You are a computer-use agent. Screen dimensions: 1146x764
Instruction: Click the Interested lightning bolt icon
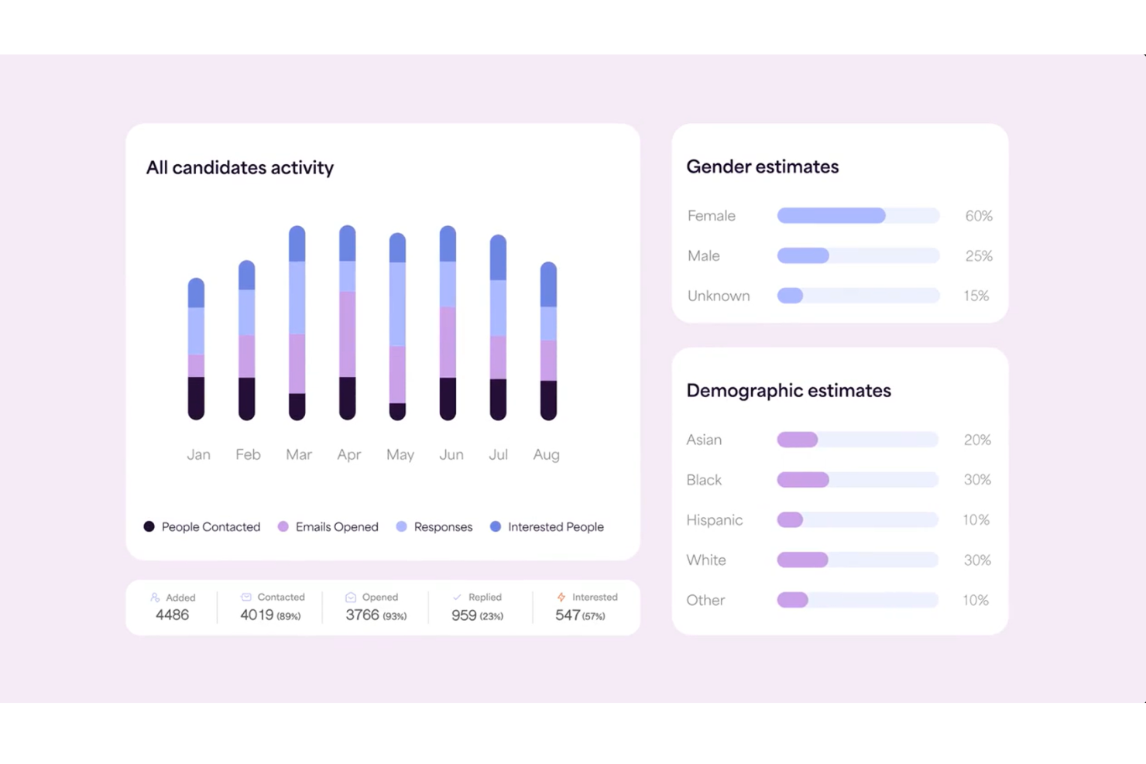tap(561, 597)
